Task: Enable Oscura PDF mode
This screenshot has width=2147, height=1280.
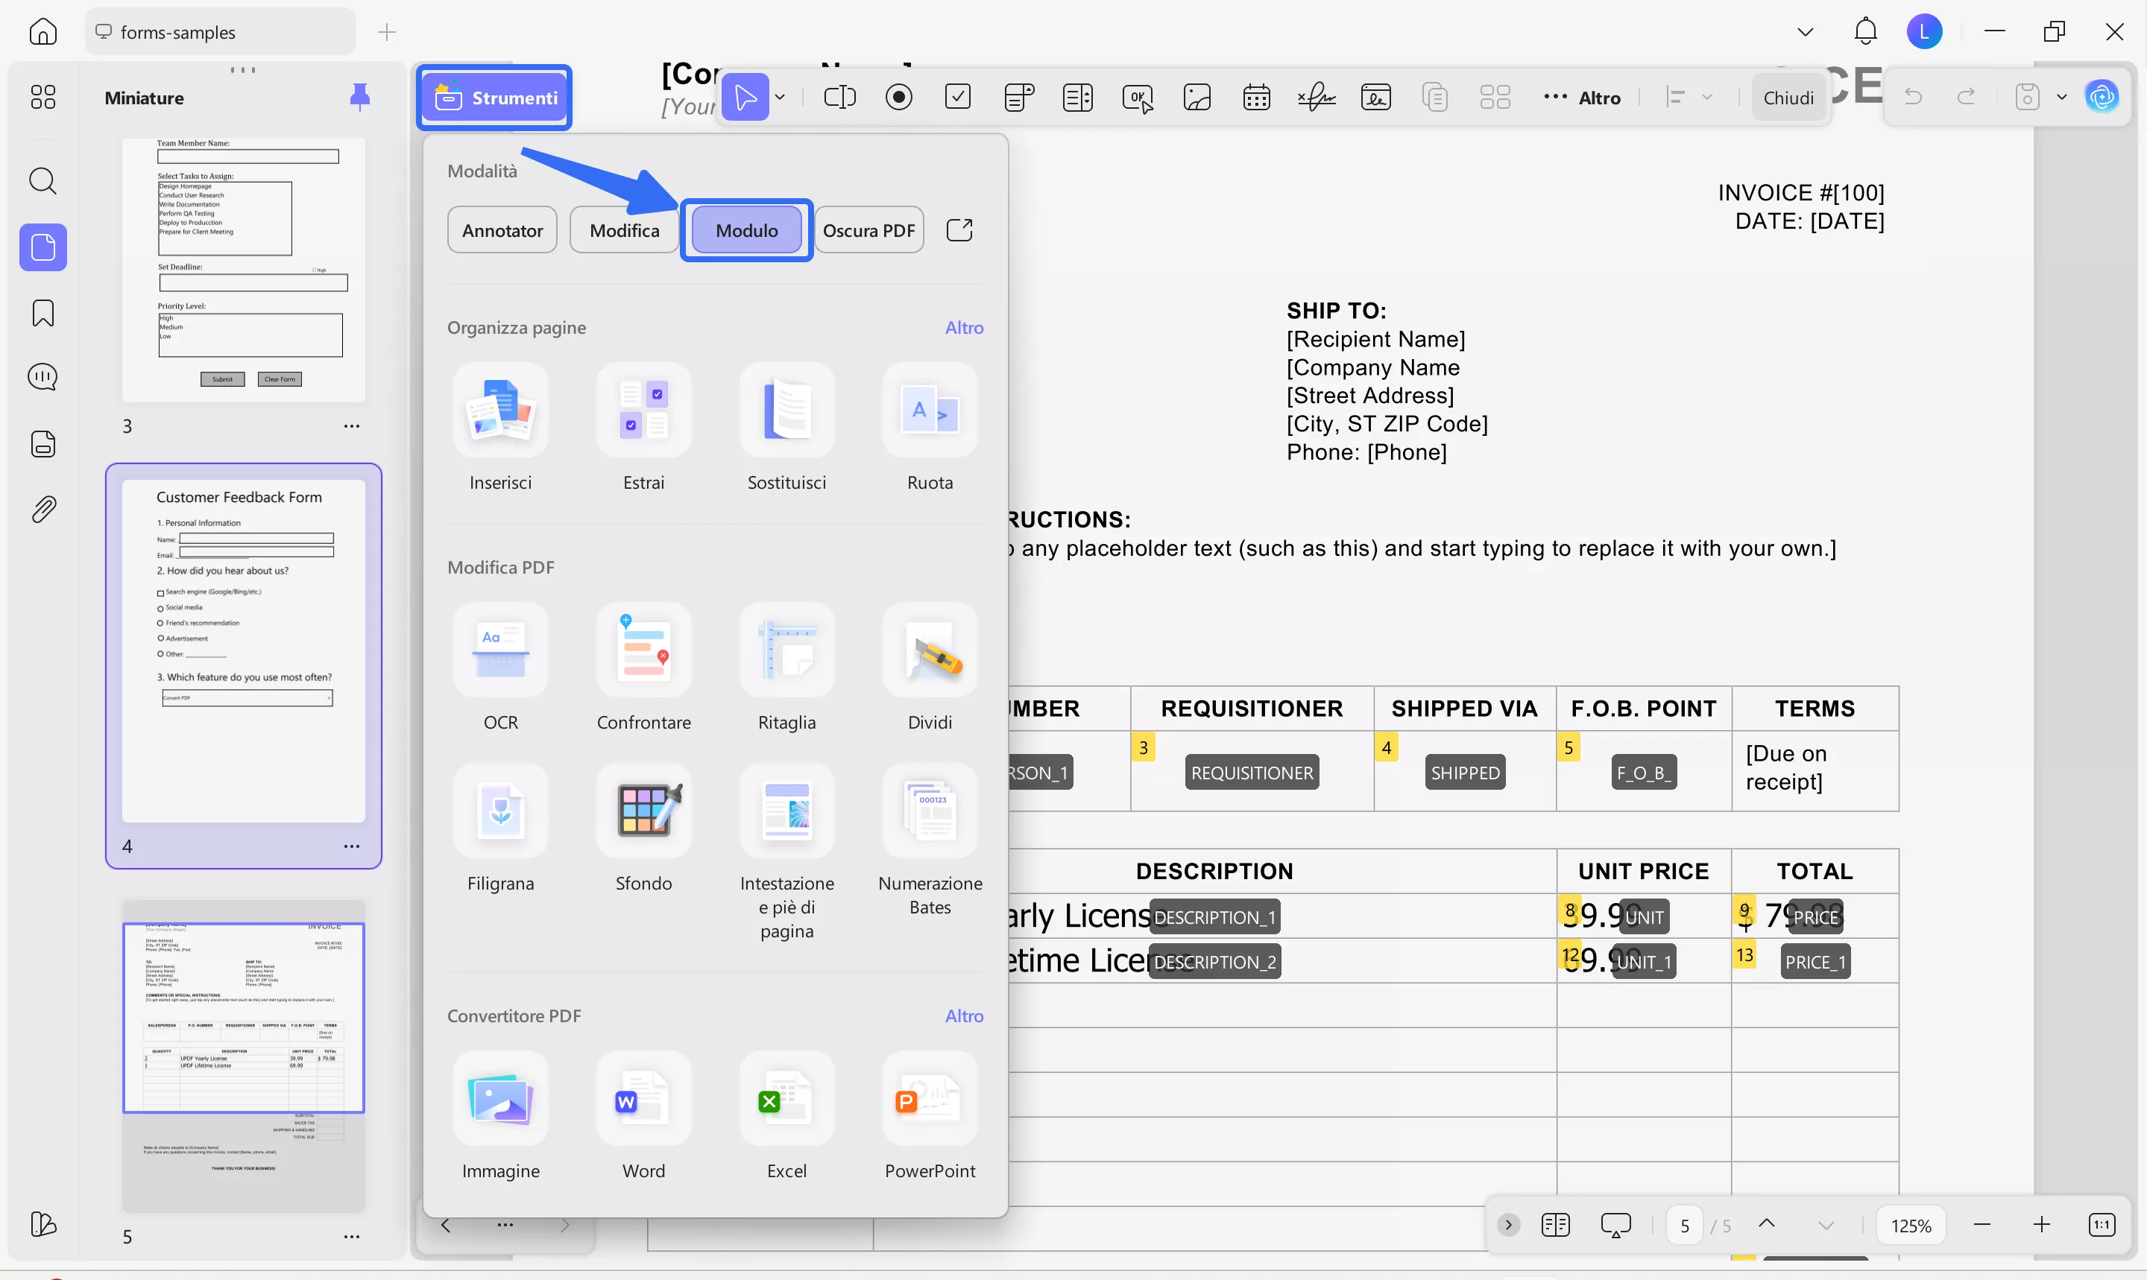Action: pyautogui.click(x=868, y=230)
